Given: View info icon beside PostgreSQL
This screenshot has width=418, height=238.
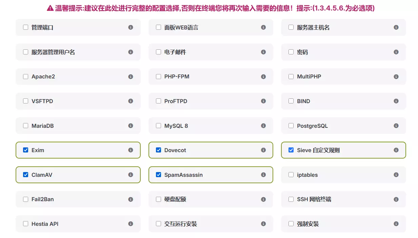Looking at the screenshot, I should (396, 126).
